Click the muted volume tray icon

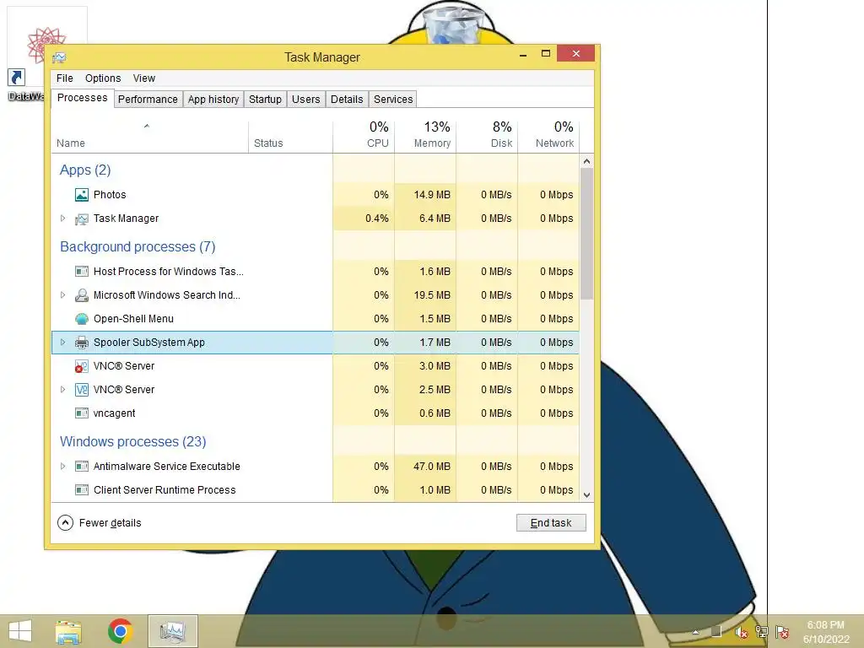pyautogui.click(x=742, y=632)
